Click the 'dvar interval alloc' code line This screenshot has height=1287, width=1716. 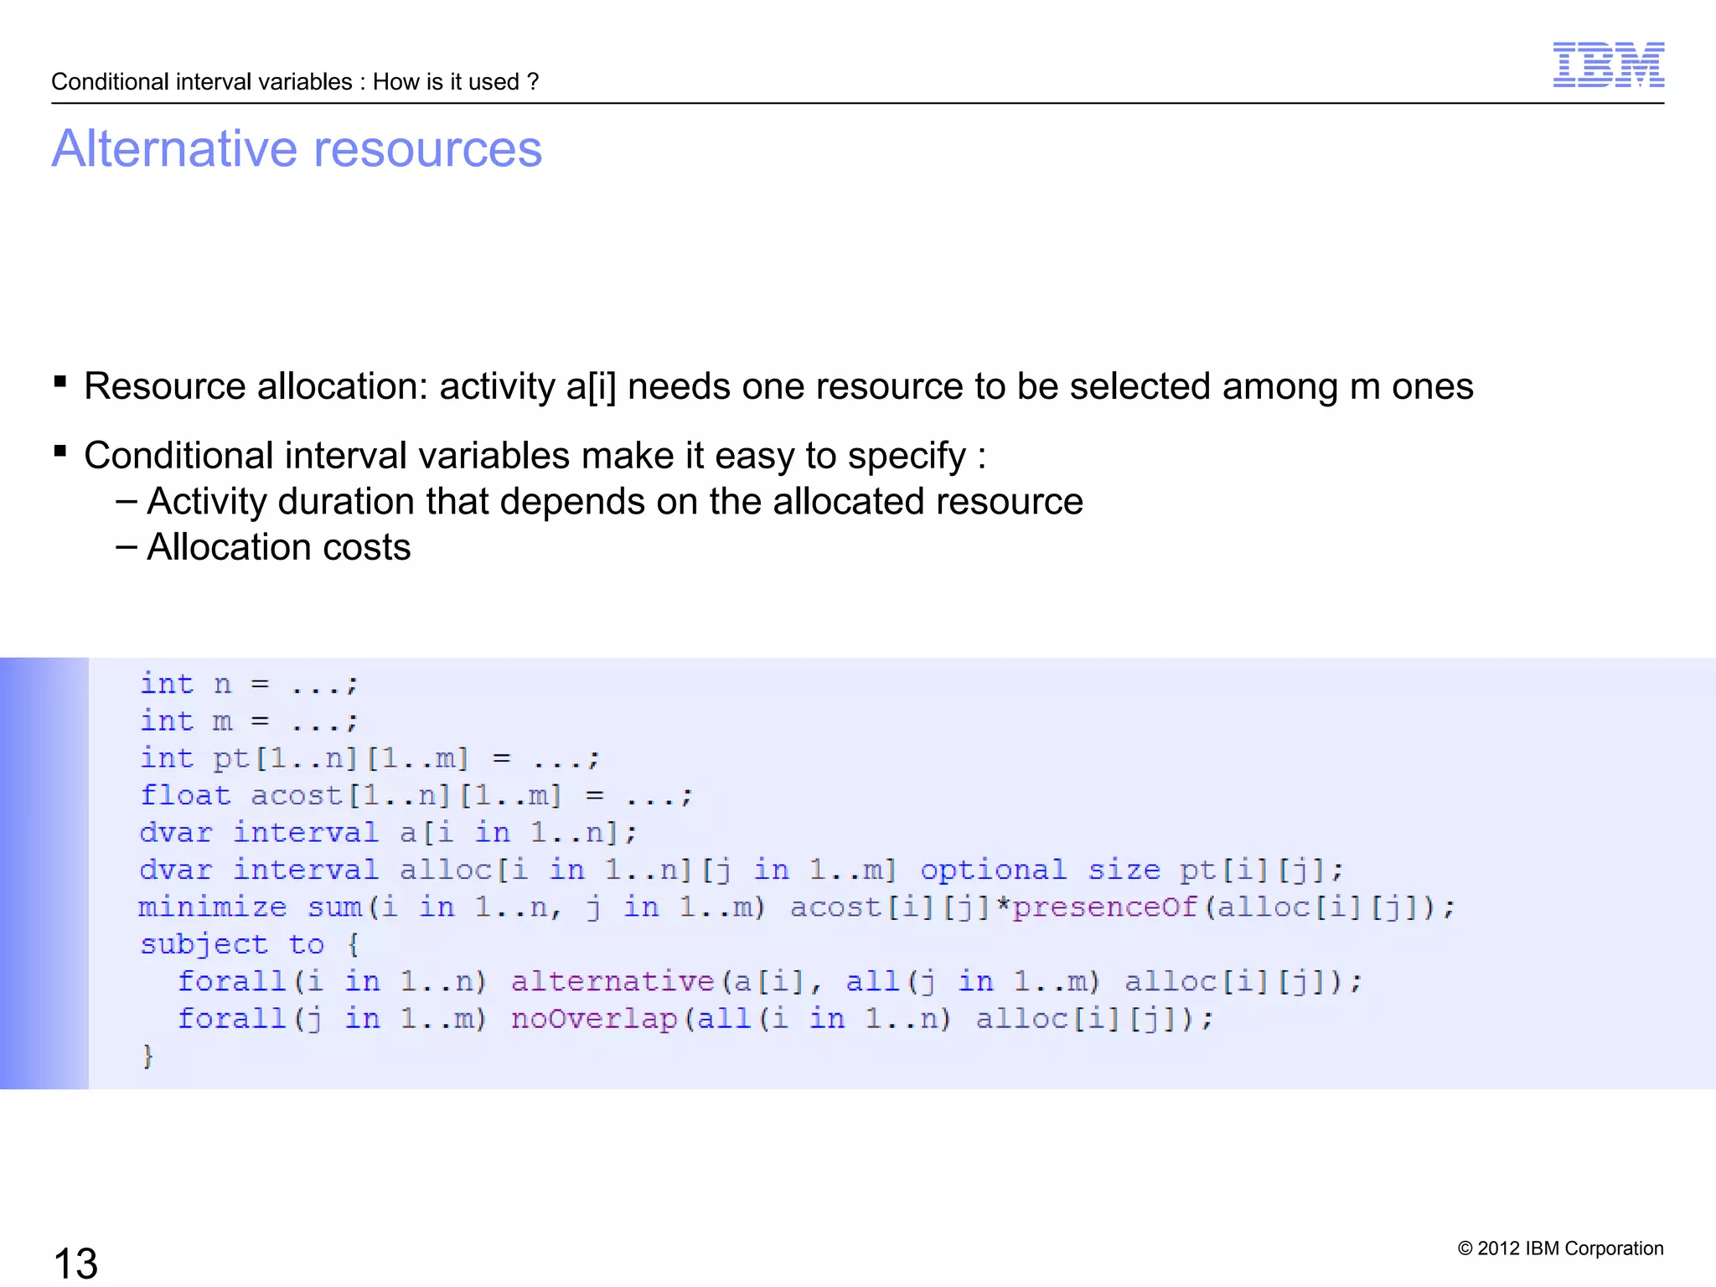742,870
